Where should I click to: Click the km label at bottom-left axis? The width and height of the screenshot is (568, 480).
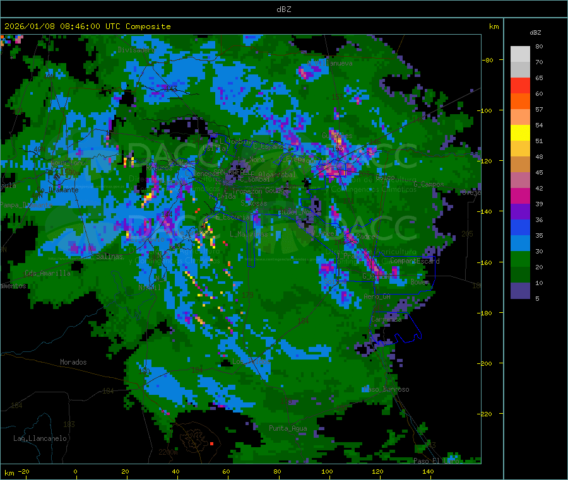[9, 473]
